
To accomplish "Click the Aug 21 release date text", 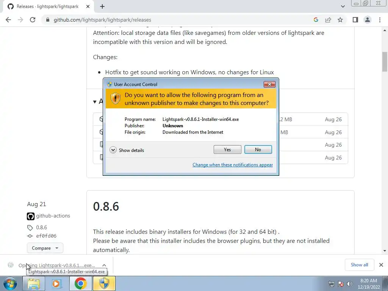I will click(x=36, y=204).
